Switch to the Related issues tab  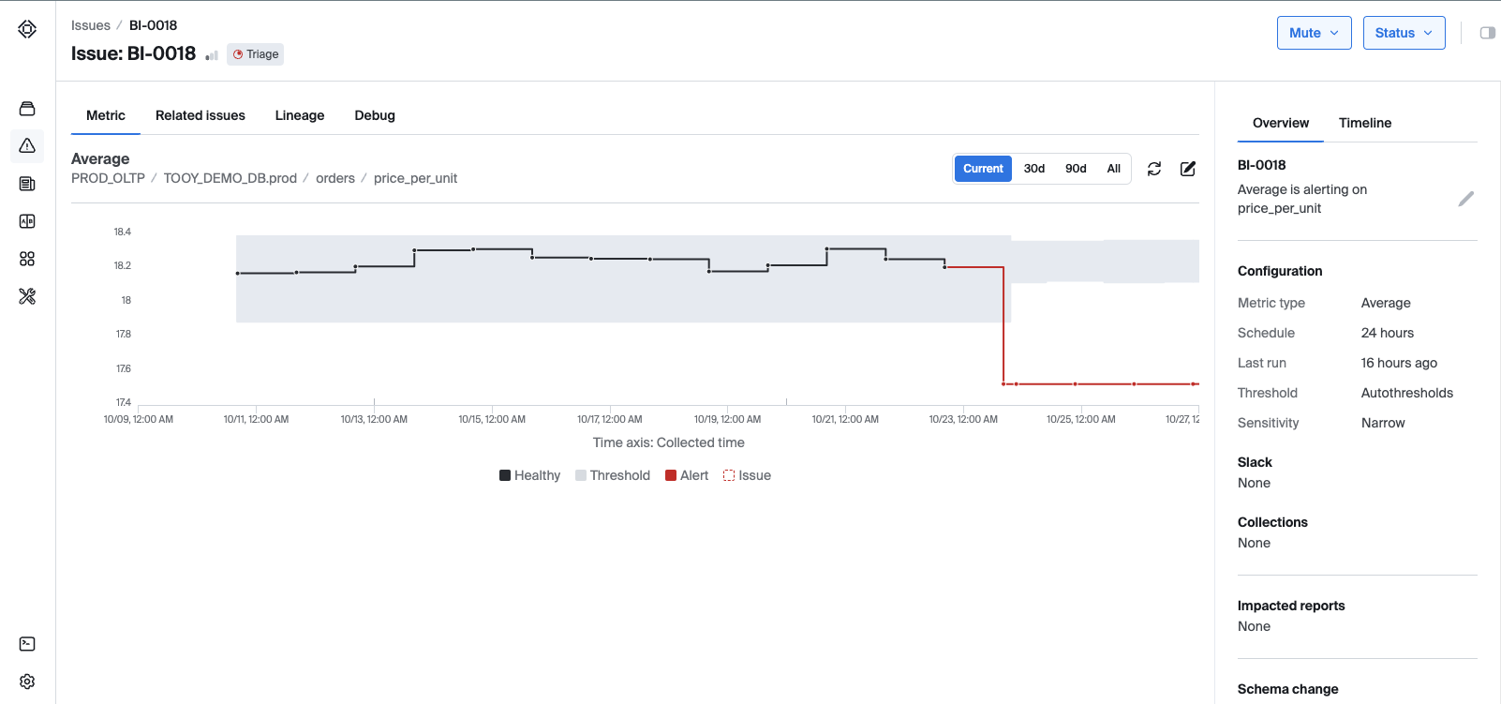point(201,115)
